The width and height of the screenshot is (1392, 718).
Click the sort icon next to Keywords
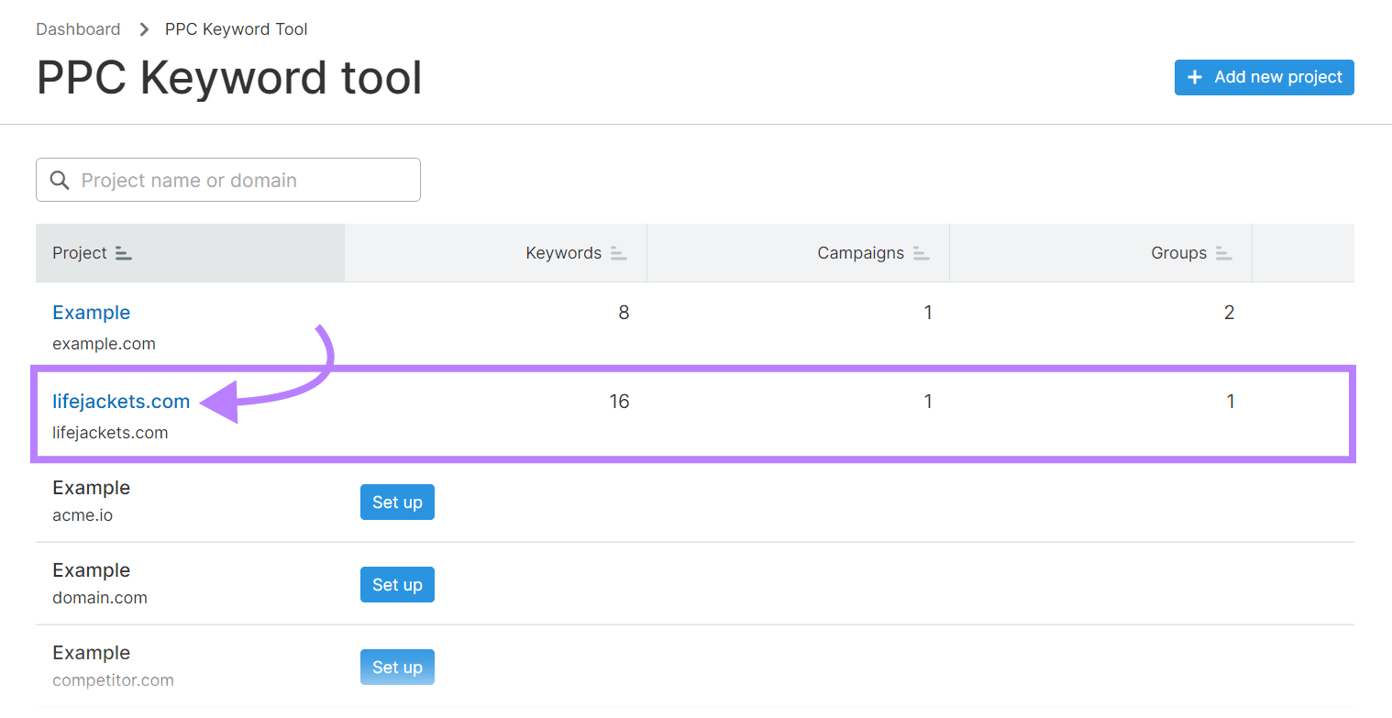coord(617,253)
